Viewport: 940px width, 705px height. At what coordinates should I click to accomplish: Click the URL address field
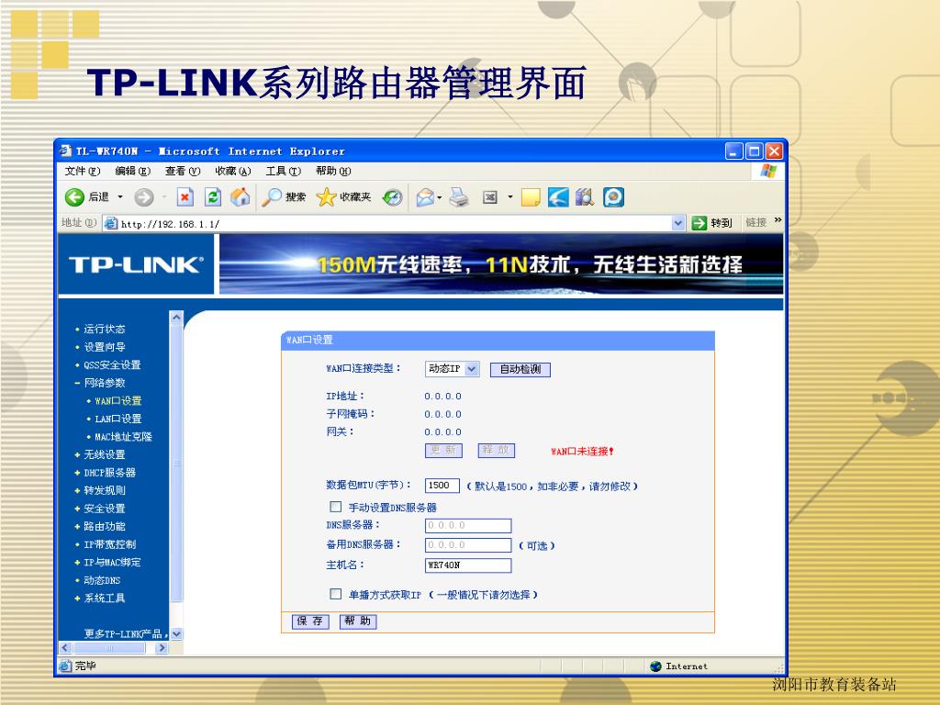click(394, 224)
